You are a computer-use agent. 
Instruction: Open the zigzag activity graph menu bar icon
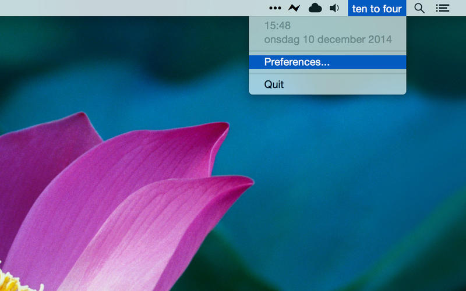(x=294, y=8)
